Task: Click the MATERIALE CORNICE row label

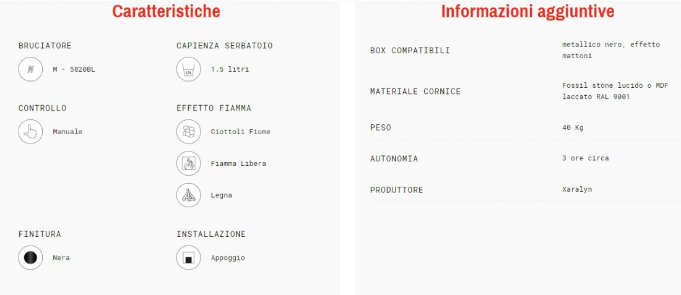Action: [x=415, y=92]
